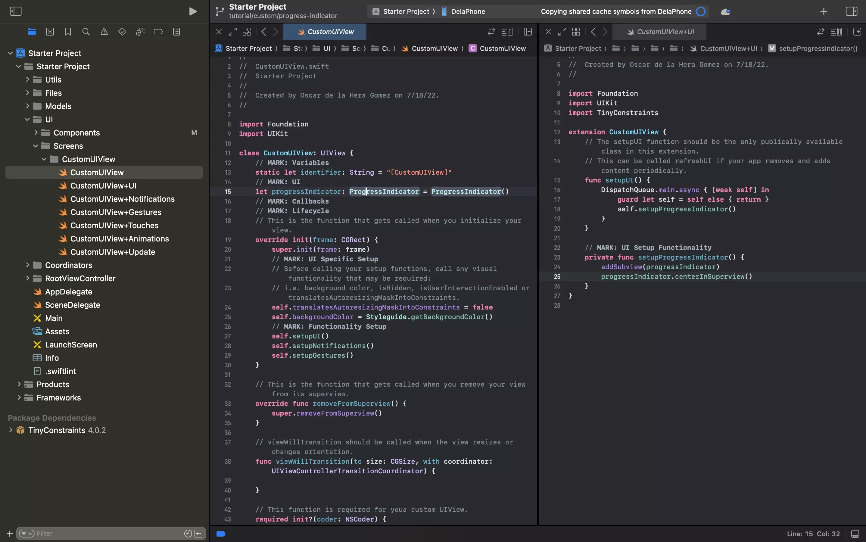Open the Project navigator tab
866x542 pixels.
pyautogui.click(x=32, y=32)
